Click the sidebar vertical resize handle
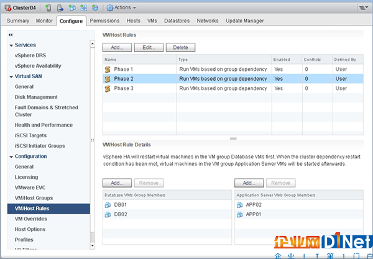This screenshot has width=373, height=259. pos(92,140)
